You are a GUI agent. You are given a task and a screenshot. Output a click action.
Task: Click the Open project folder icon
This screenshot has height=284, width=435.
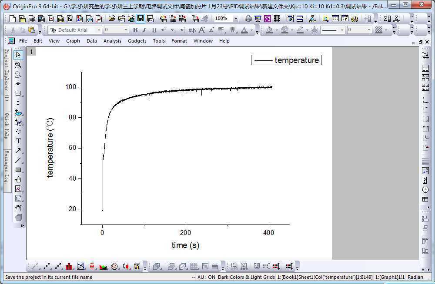click(112, 19)
